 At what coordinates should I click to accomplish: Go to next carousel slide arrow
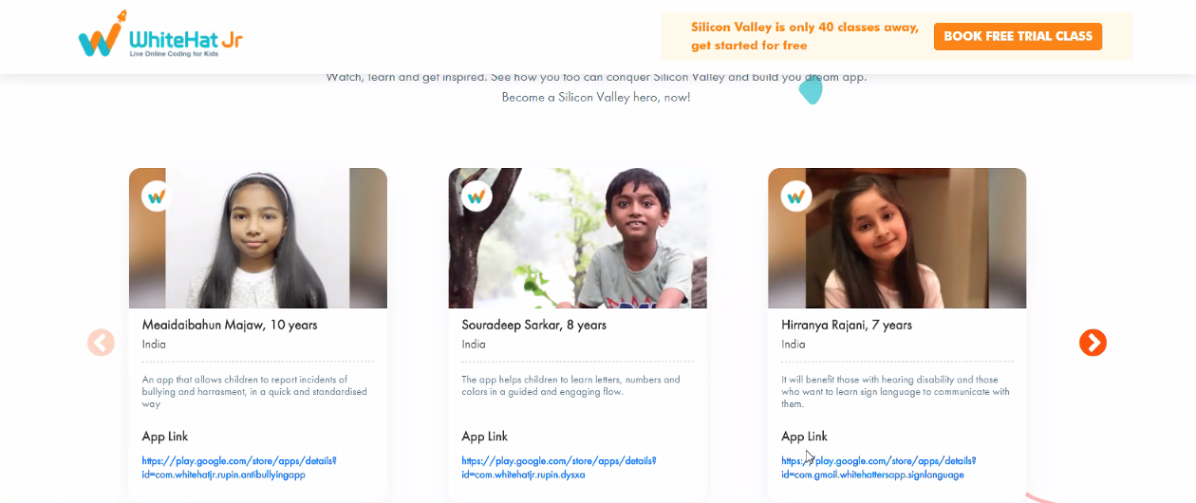point(1093,343)
